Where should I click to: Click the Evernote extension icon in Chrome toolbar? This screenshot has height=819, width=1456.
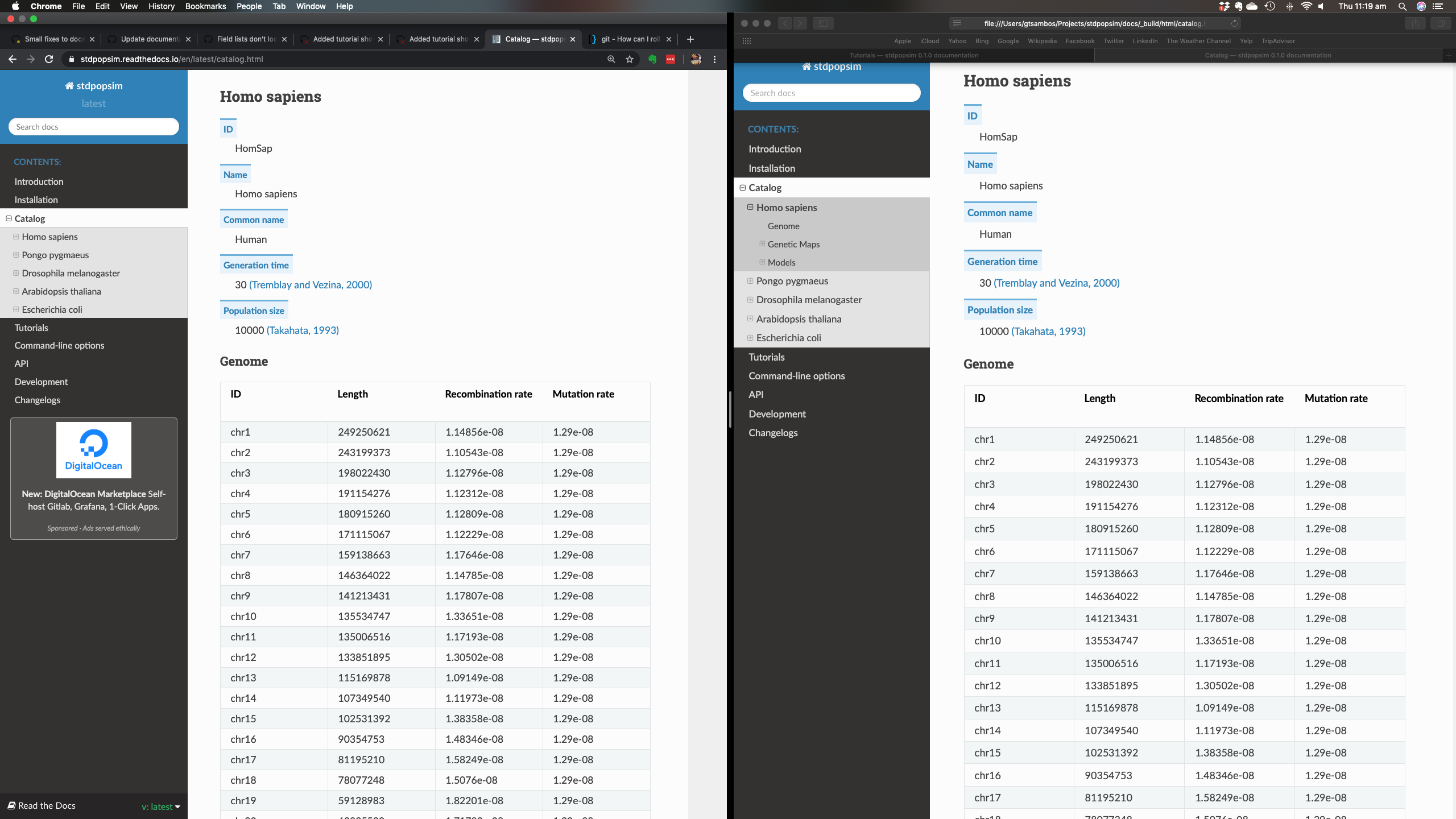click(652, 60)
